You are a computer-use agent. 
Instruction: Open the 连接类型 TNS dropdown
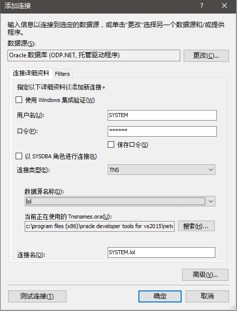click(162, 170)
